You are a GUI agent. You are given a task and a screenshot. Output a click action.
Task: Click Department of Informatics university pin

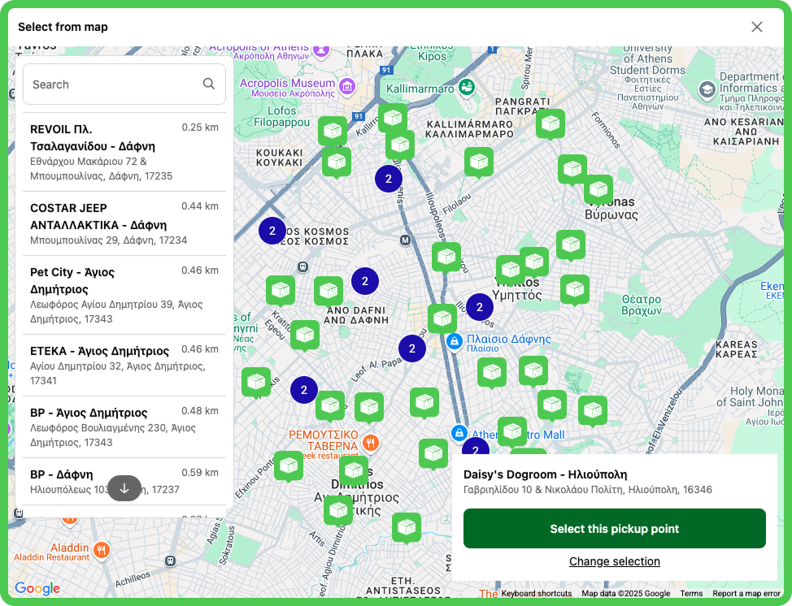[707, 90]
